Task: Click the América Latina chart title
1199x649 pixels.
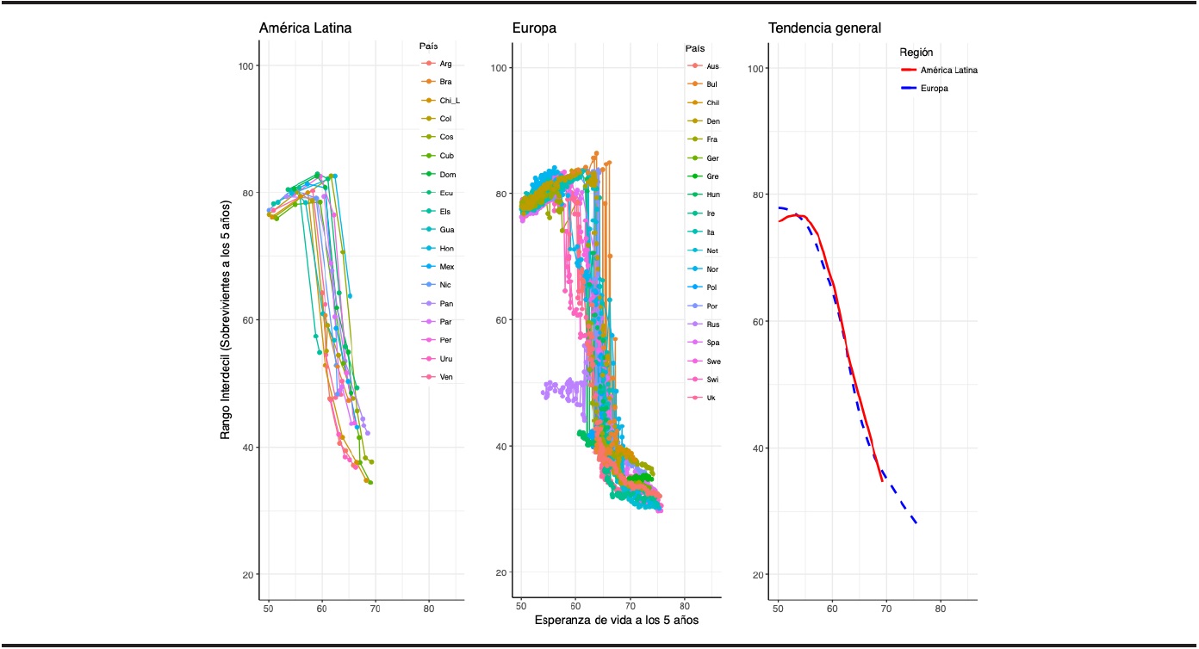Action: 305,28
